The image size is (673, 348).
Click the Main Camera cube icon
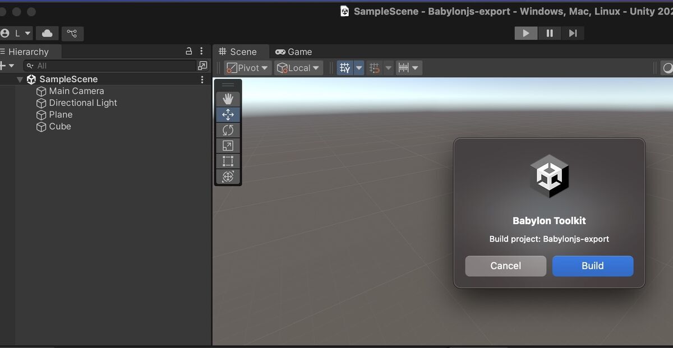point(41,91)
